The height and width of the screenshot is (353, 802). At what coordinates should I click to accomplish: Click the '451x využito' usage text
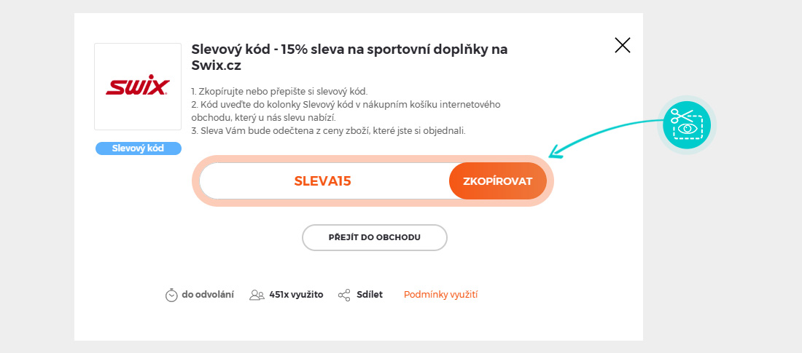click(x=296, y=295)
